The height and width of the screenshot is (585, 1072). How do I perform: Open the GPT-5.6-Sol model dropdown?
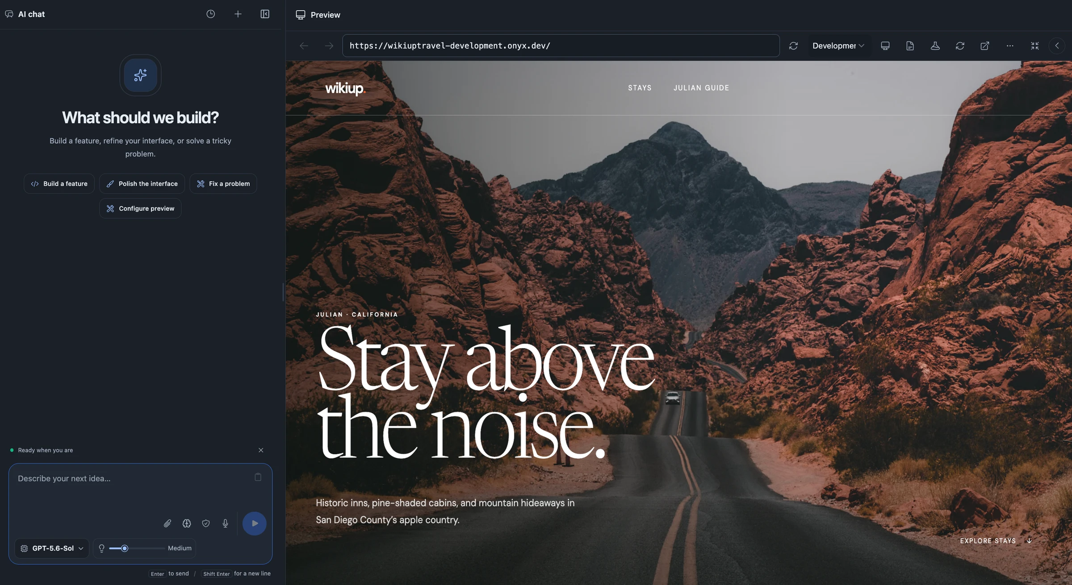click(x=52, y=548)
